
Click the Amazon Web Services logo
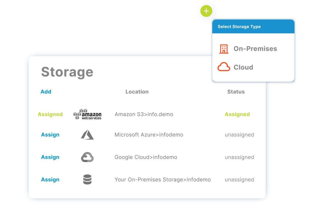click(x=87, y=114)
